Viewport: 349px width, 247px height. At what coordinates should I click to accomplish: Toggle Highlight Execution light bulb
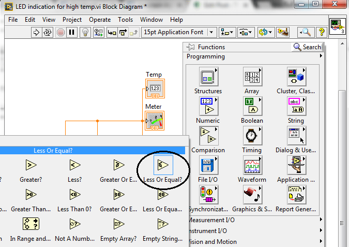pyautogui.click(x=85, y=33)
